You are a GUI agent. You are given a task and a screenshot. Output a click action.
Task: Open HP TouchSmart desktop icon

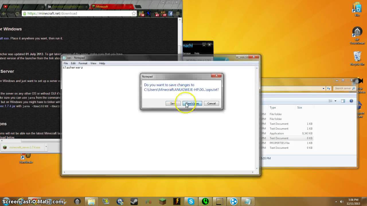tap(357, 36)
